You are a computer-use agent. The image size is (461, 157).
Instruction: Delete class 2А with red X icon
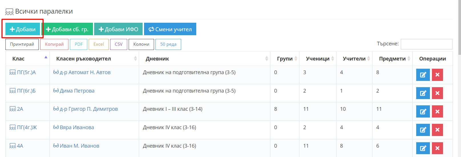[437, 112]
